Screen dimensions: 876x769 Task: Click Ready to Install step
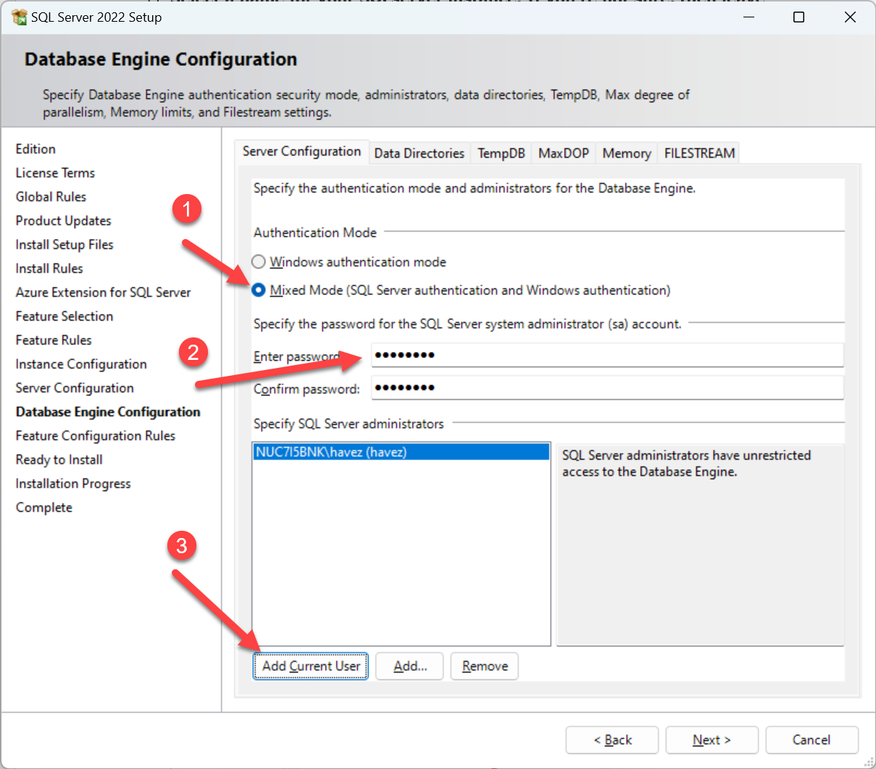[x=59, y=460]
